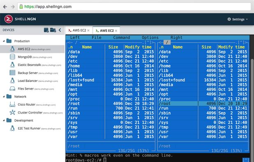Click terminal icon on first AWS EC2 tab
254x162 pixels.
(x=70, y=30)
